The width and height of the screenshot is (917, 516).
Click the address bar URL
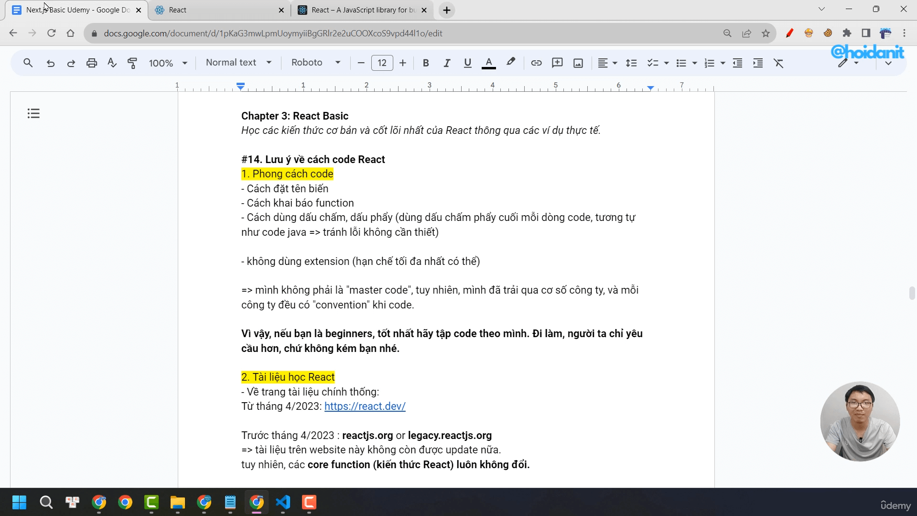click(x=273, y=33)
